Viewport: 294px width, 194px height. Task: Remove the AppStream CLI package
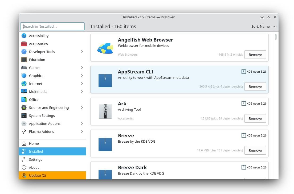click(255, 86)
